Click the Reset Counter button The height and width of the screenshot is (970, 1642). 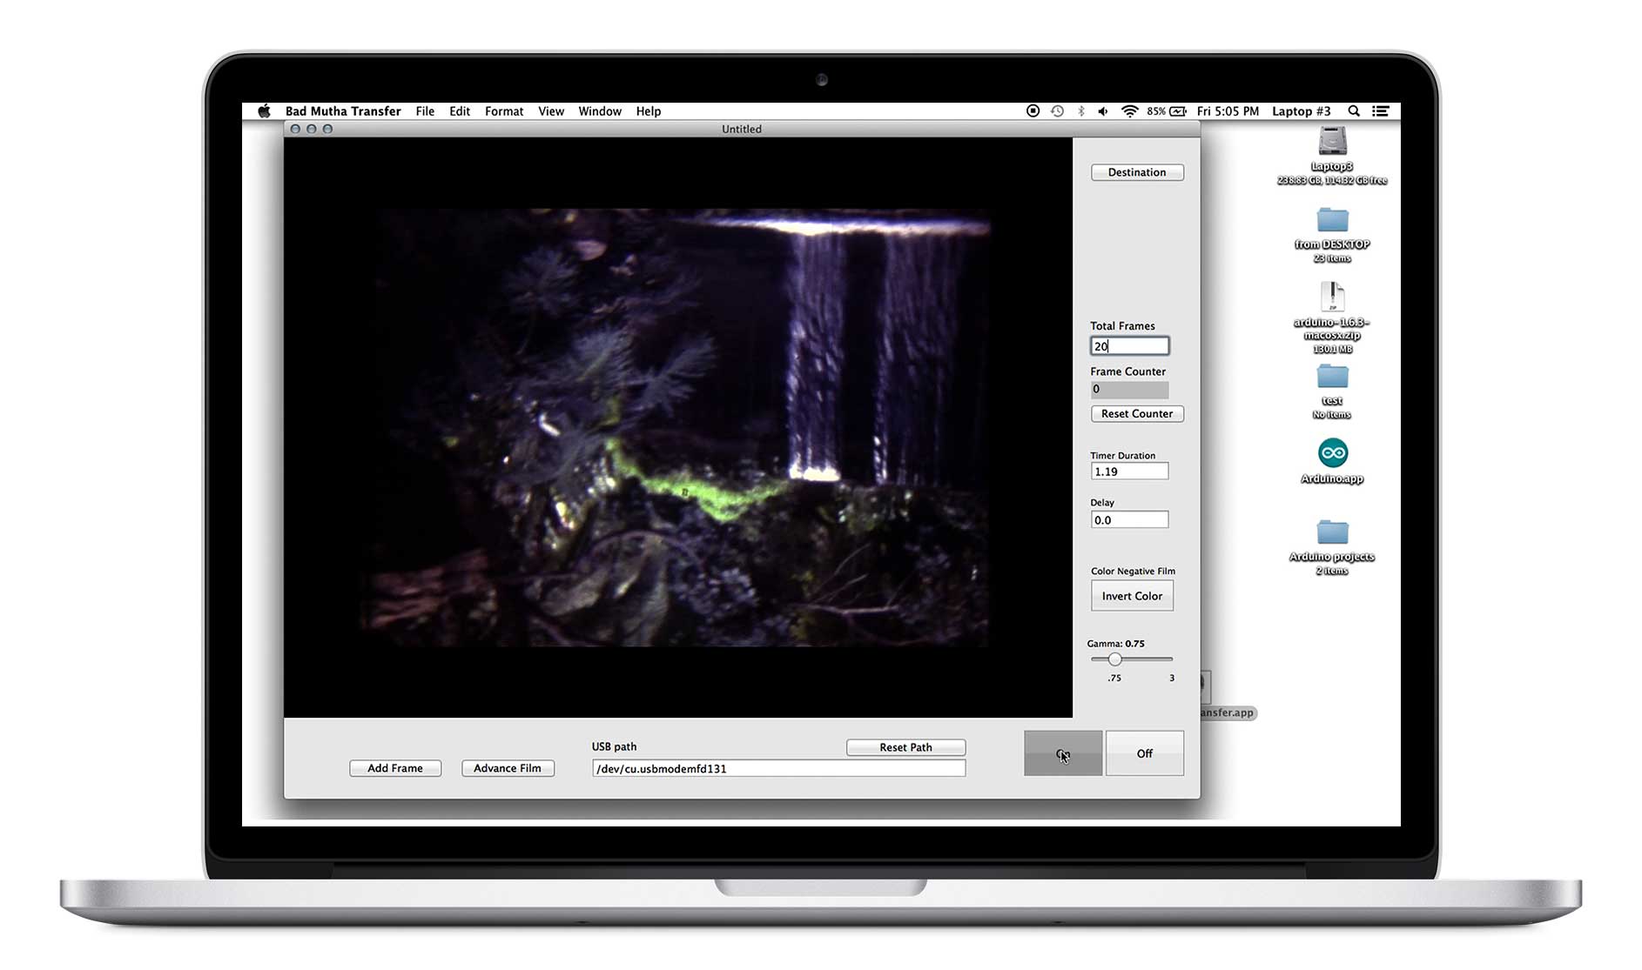click(1136, 413)
